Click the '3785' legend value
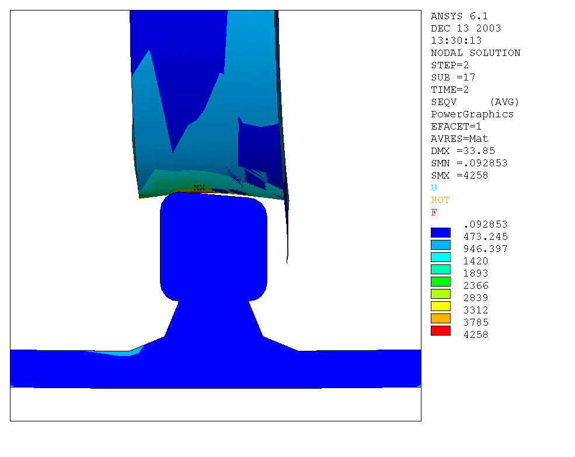The width and height of the screenshot is (575, 457). coord(476,322)
